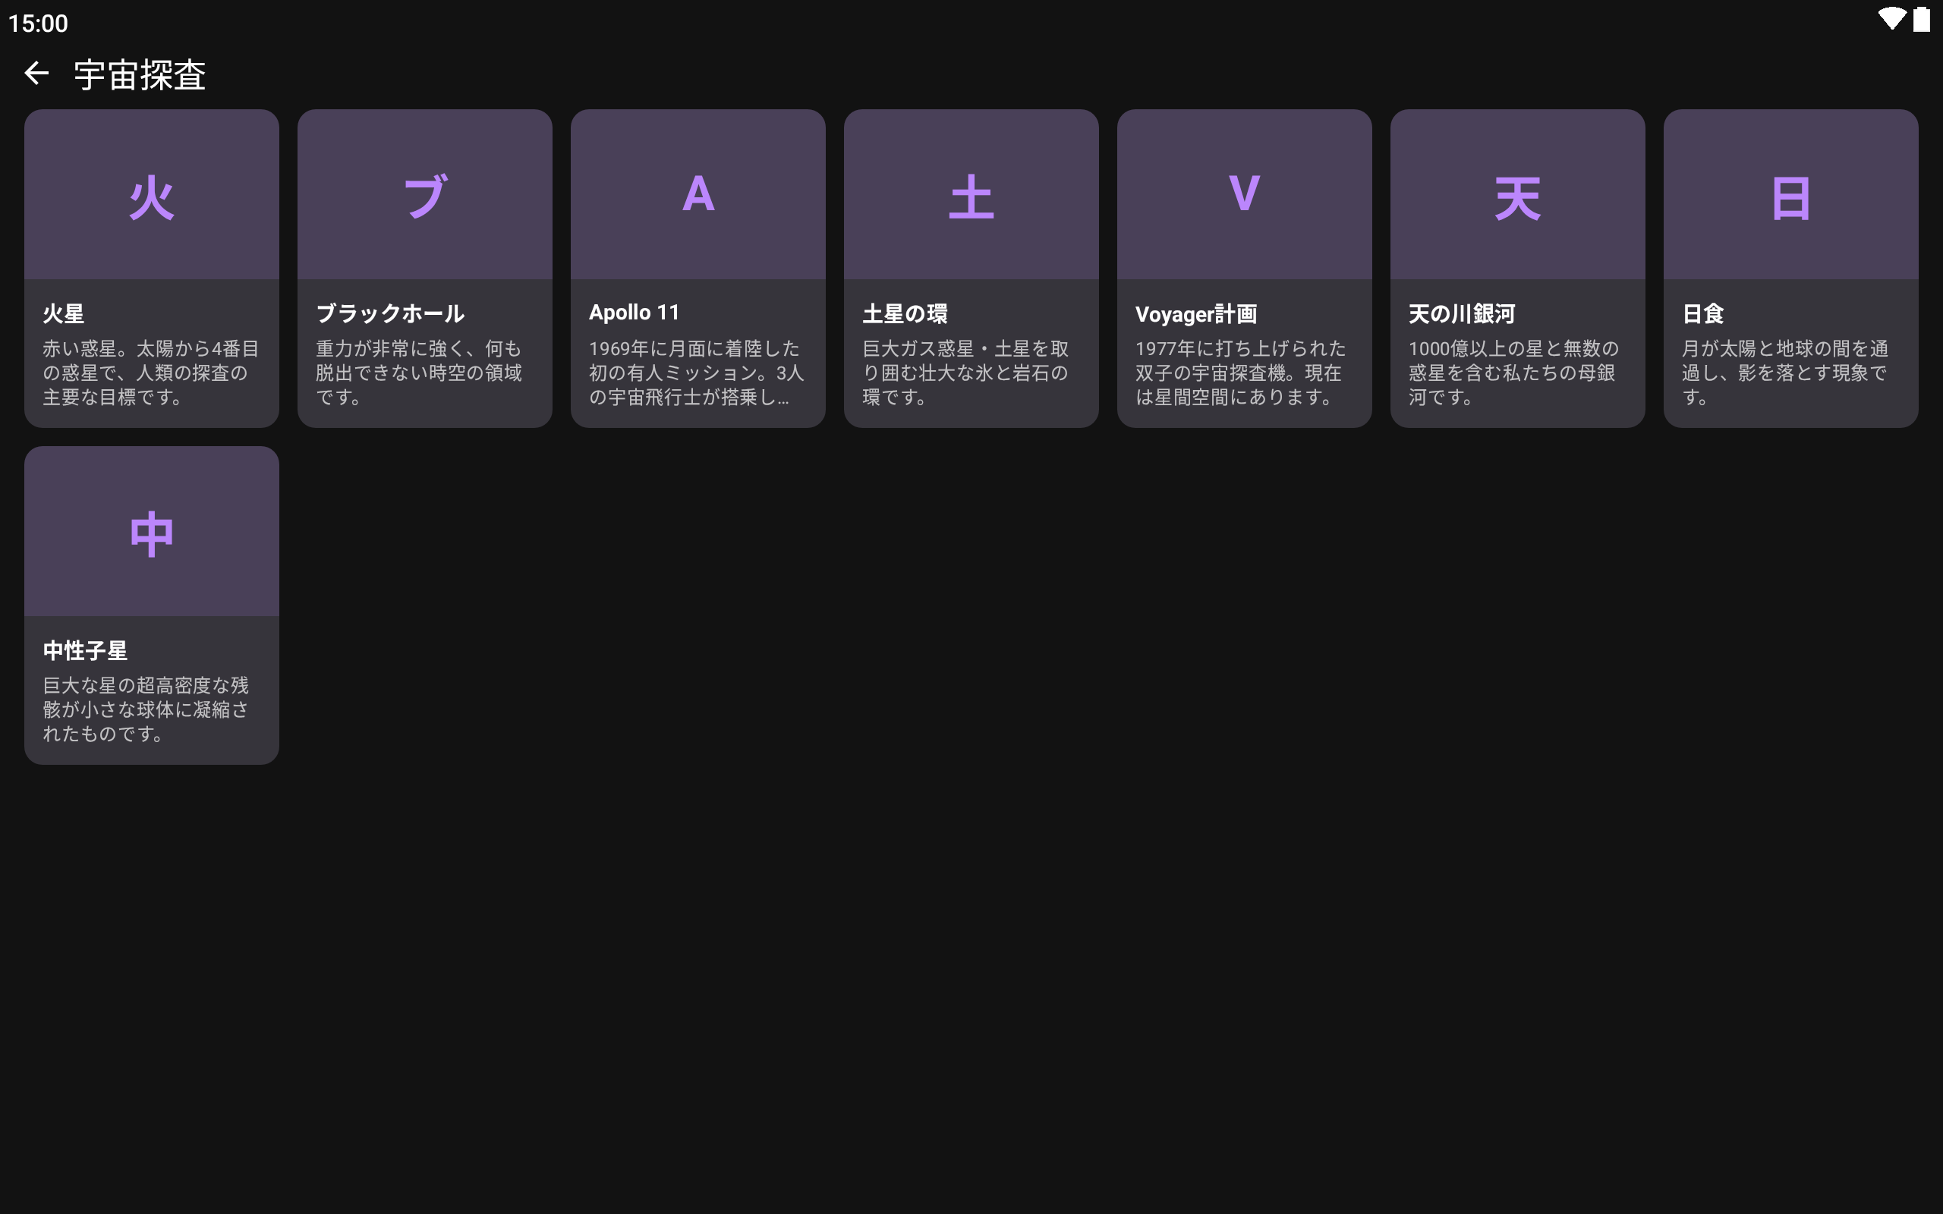Open the 火星 card thumbnail
1943x1214 pixels.
[152, 195]
